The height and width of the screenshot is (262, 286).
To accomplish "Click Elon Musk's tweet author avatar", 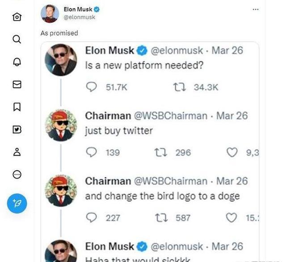I will click(x=50, y=13).
